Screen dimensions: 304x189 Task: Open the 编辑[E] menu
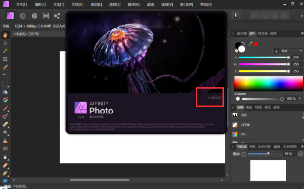click(x=40, y=5)
